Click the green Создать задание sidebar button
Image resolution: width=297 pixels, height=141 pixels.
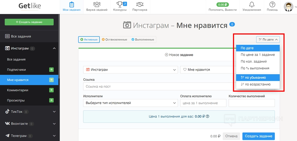29,22
